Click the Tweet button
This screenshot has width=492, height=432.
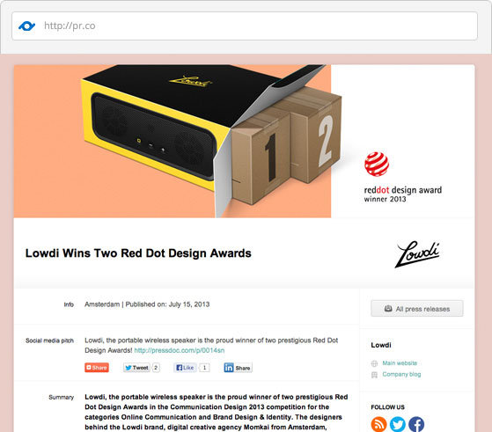pos(136,368)
